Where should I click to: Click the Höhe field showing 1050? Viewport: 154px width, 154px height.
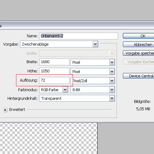point(54,71)
